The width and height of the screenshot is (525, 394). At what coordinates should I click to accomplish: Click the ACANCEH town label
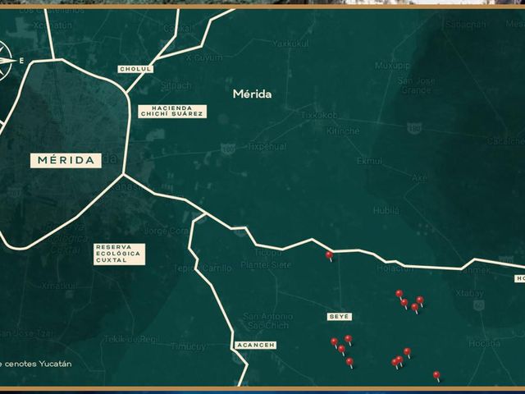256,345
